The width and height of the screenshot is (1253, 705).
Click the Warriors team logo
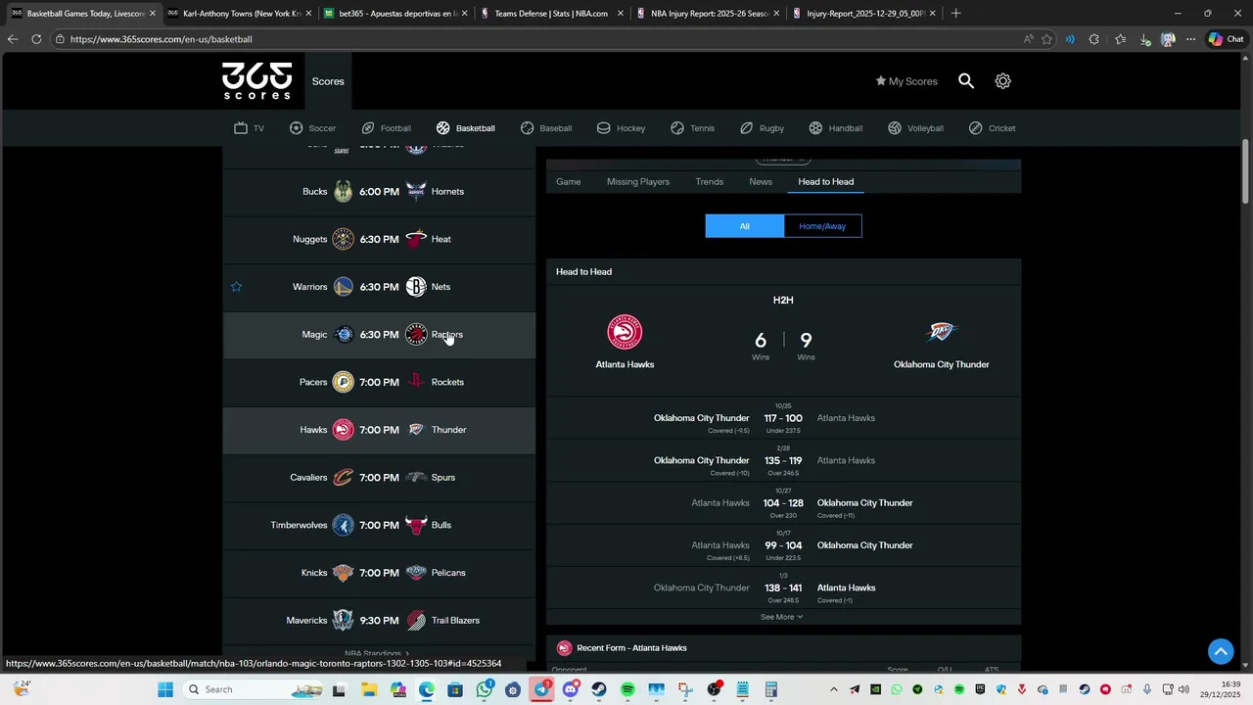click(343, 287)
